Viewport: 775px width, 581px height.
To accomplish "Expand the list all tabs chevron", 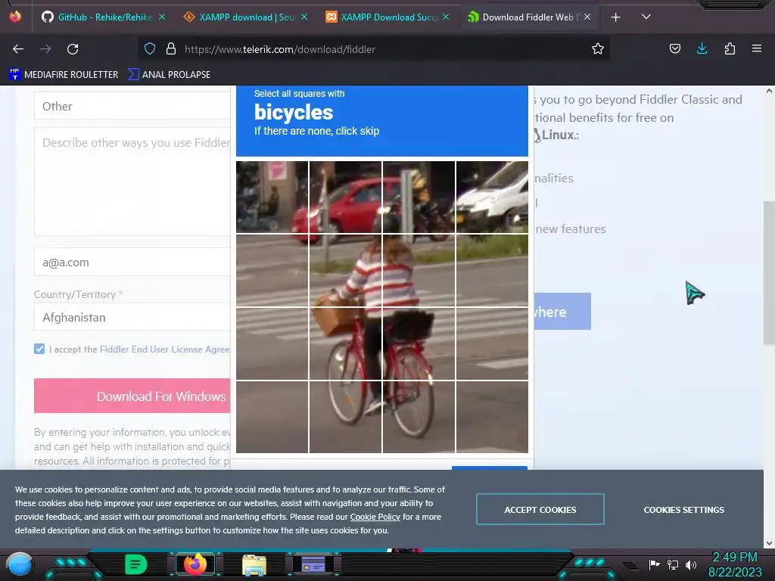I will pos(646,17).
